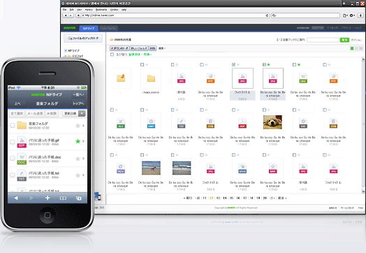Click the NAVER logo in the desktop header

(x=70, y=28)
